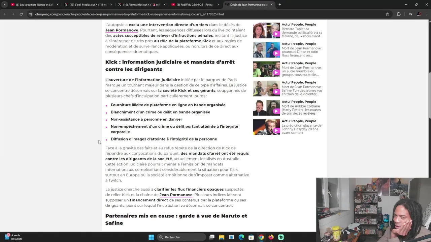
Task: Open 'pourquoi Drake et Adin Ross' article
Action: point(302,52)
